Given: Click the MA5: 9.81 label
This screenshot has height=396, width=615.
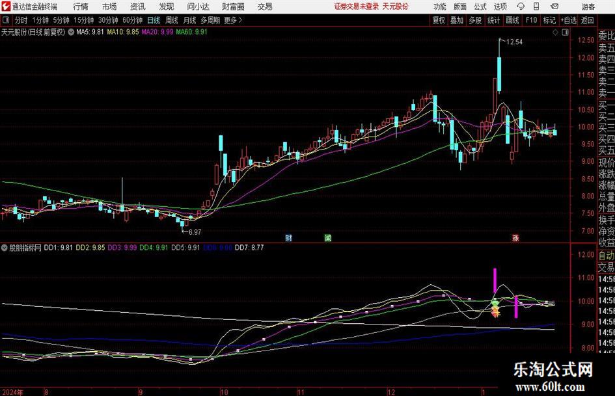Looking at the screenshot, I should 90,32.
